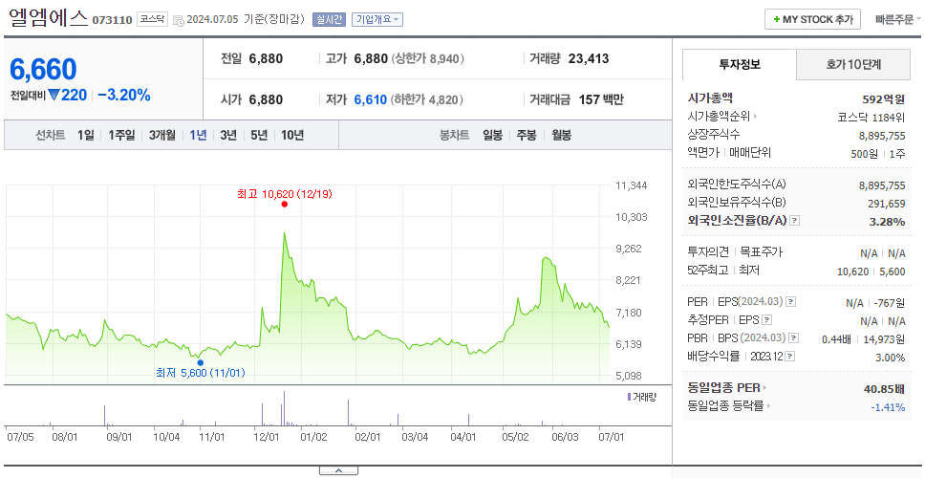Show the 일봉 candlestick chart
This screenshot has width=925, height=478.
492,135
